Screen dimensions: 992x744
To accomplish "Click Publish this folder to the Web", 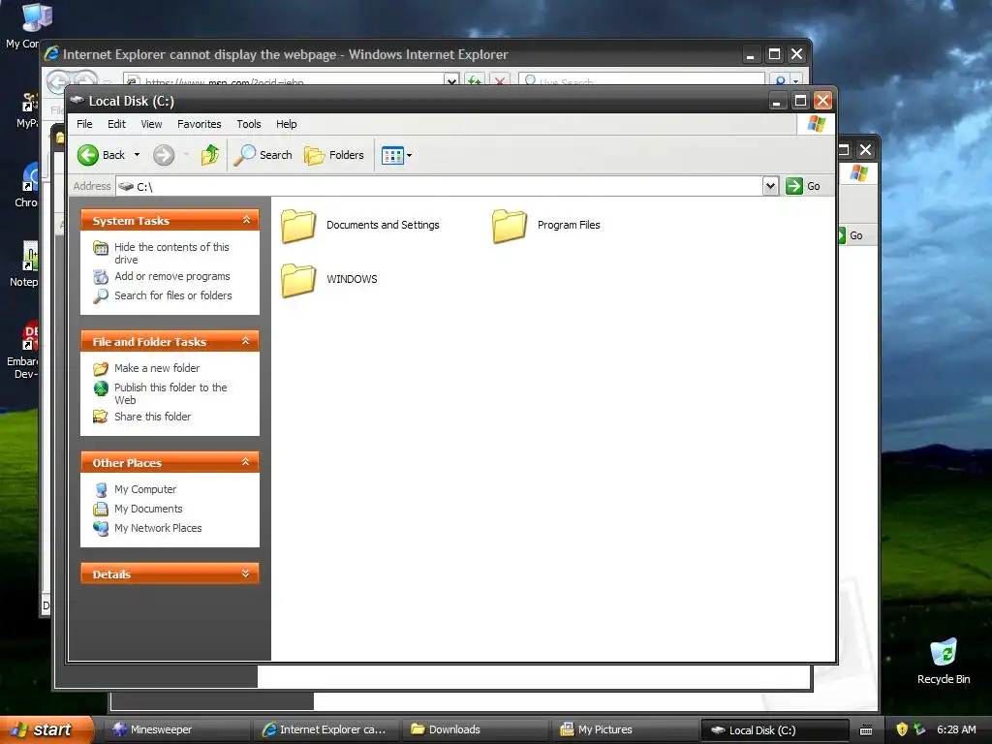I will [x=170, y=393].
